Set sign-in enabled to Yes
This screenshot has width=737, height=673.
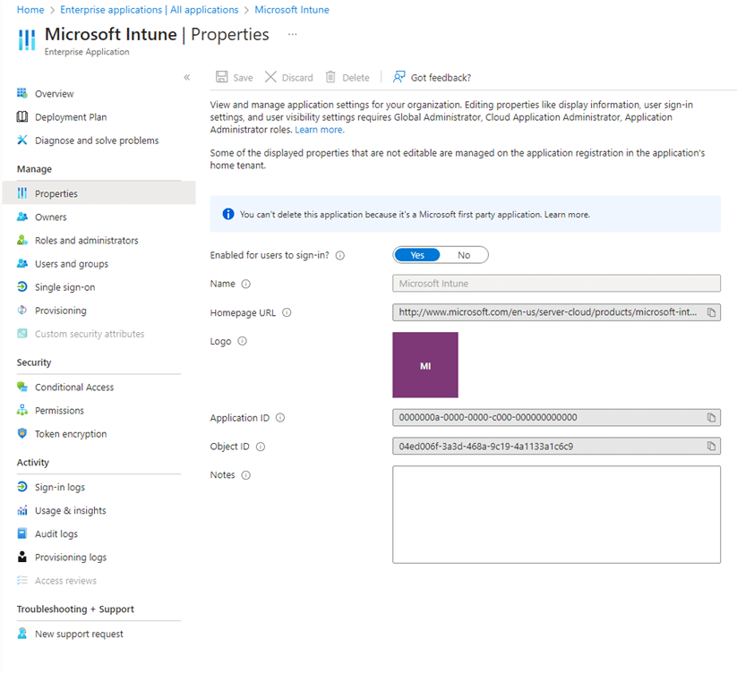pyautogui.click(x=417, y=255)
